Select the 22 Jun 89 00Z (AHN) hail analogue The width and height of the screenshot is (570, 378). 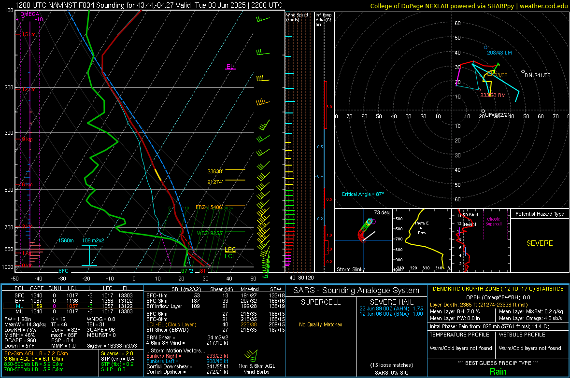click(391, 308)
